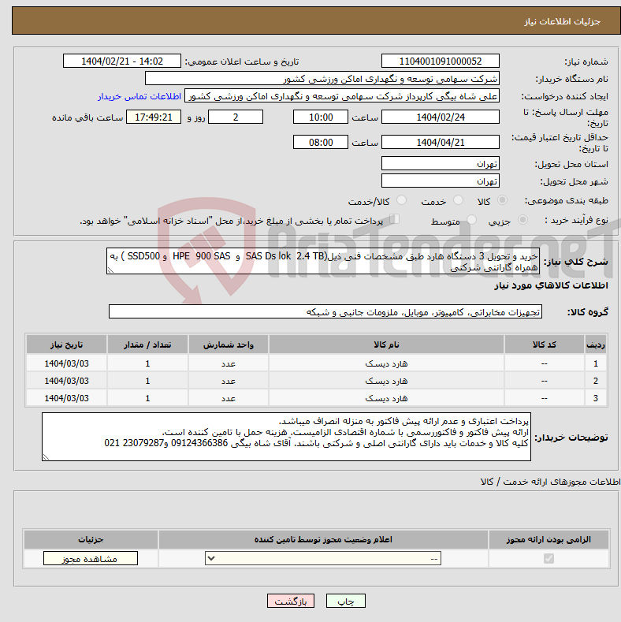The height and width of the screenshot is (622, 621).
Task: Click response deadline date 1404/02/24
Action: (441, 117)
